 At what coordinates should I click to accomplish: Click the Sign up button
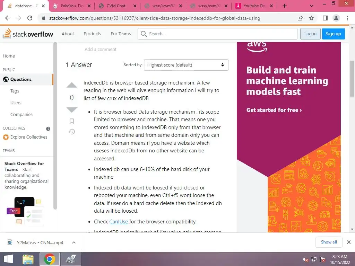pyautogui.click(x=333, y=34)
